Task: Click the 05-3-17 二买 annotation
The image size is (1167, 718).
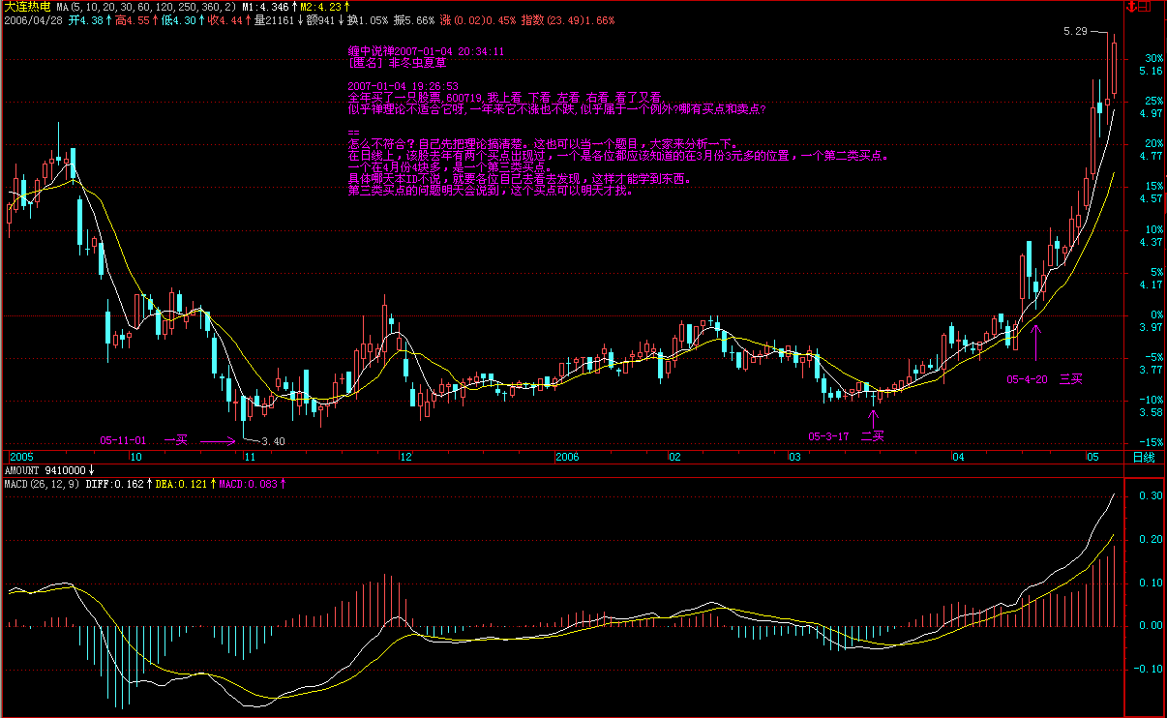Action: click(x=846, y=436)
